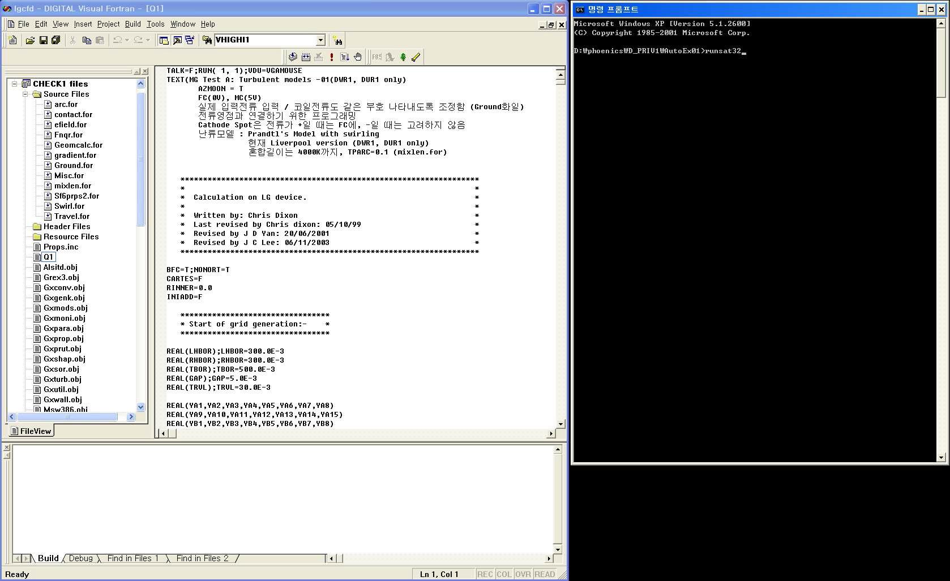Close the output pane with X button

(x=7, y=447)
